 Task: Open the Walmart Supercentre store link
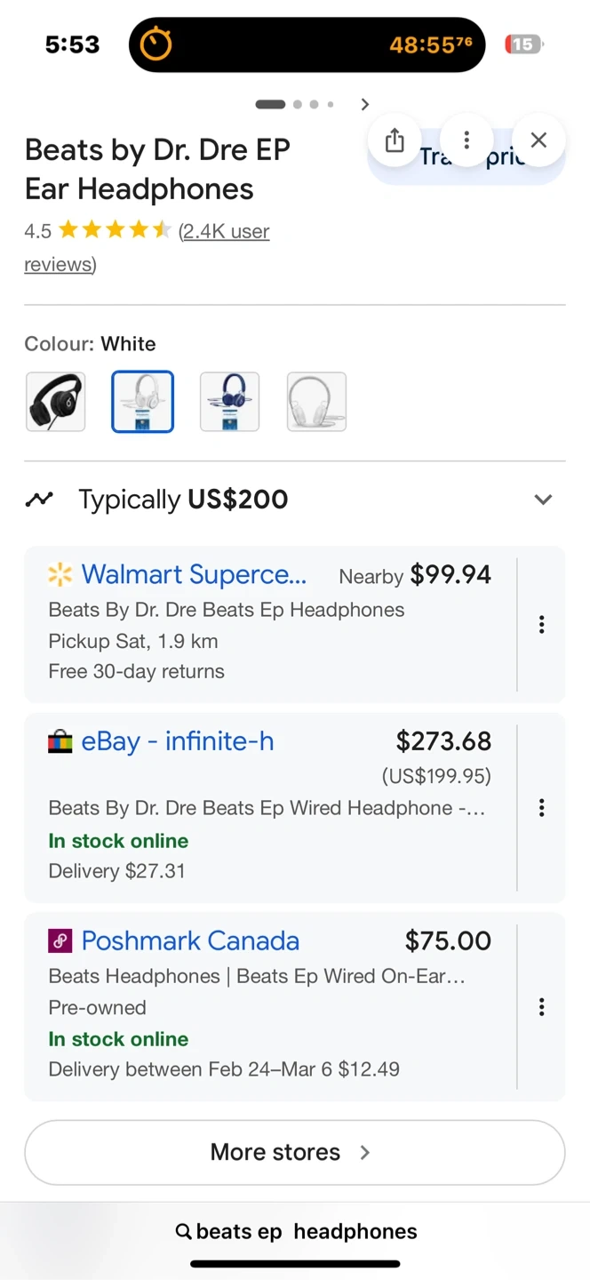click(194, 575)
